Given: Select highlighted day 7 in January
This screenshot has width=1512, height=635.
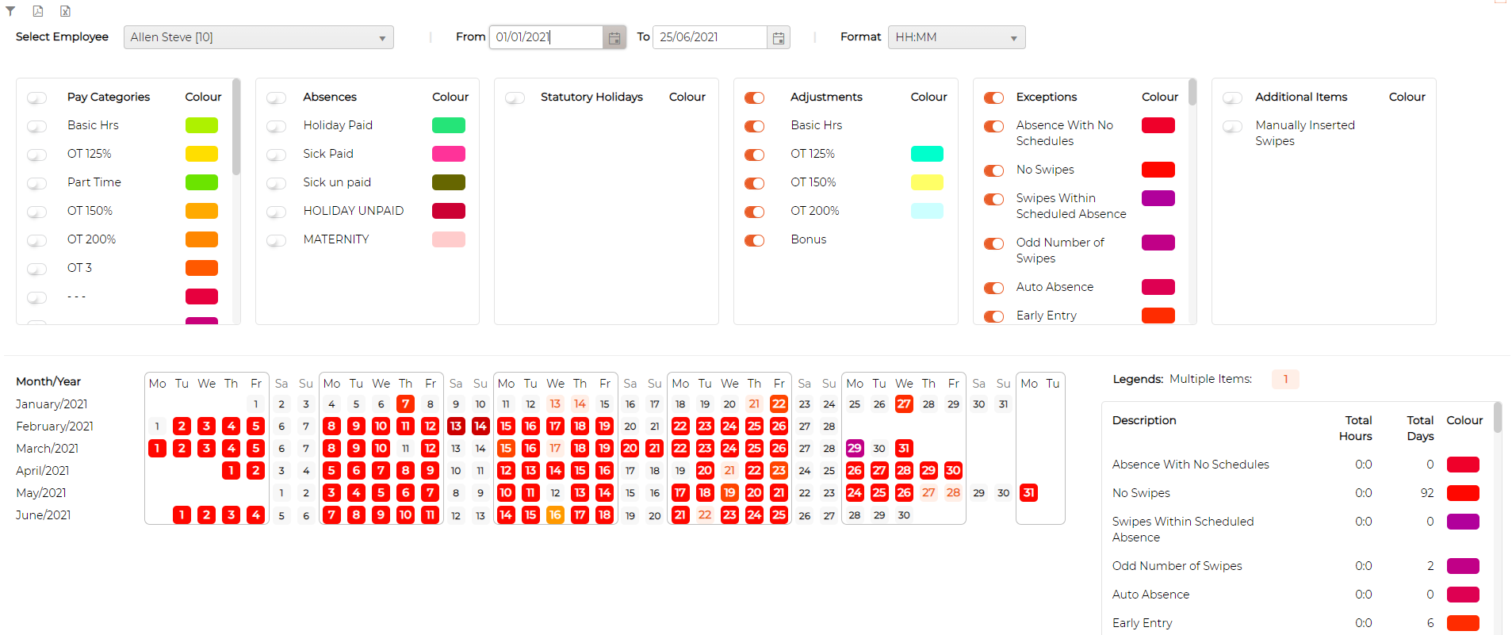Looking at the screenshot, I should [405, 404].
